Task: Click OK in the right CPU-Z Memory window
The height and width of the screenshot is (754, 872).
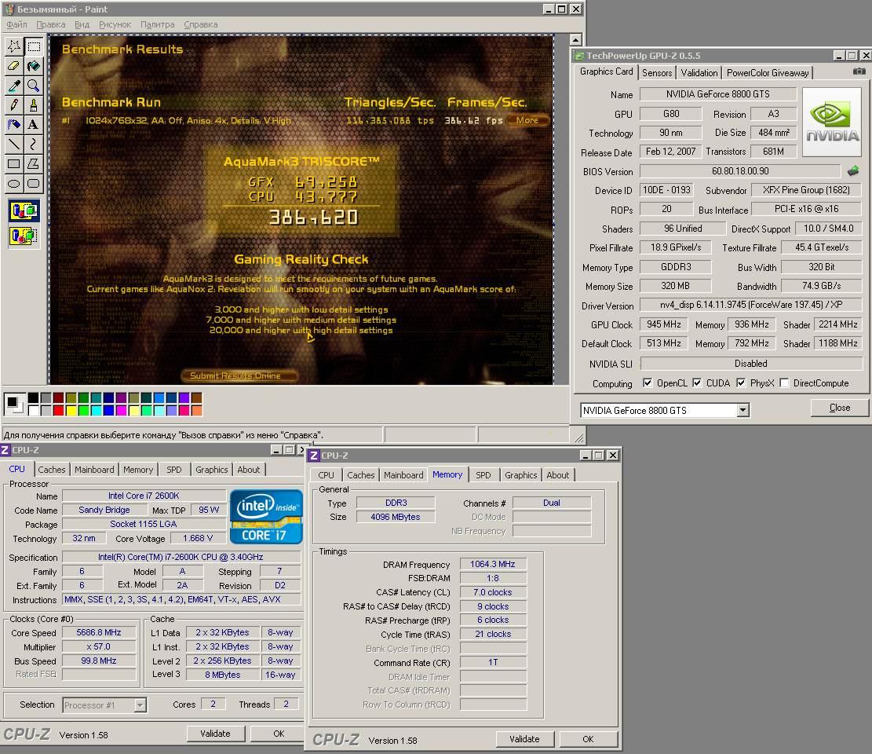Action: click(588, 739)
